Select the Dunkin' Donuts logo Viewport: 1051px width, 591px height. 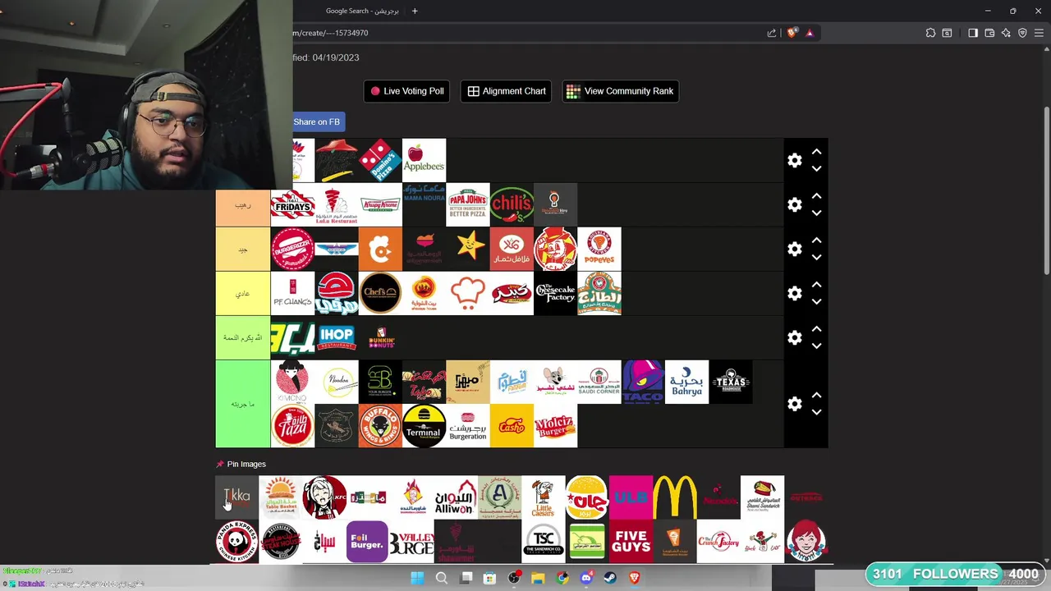point(380,337)
